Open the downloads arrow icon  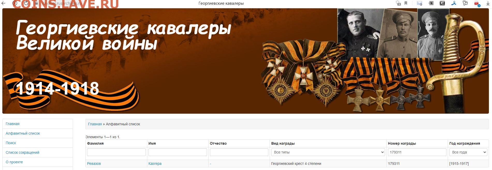click(x=488, y=3)
